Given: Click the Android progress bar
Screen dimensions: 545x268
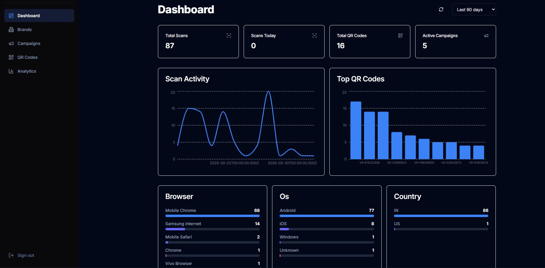Looking at the screenshot, I should (x=327, y=216).
